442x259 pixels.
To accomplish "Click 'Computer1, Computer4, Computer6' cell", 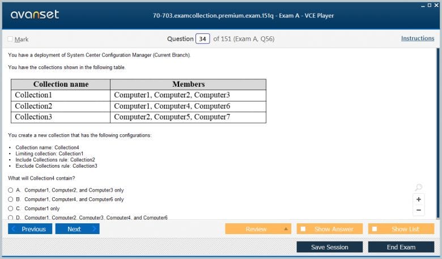I will click(x=188, y=106).
